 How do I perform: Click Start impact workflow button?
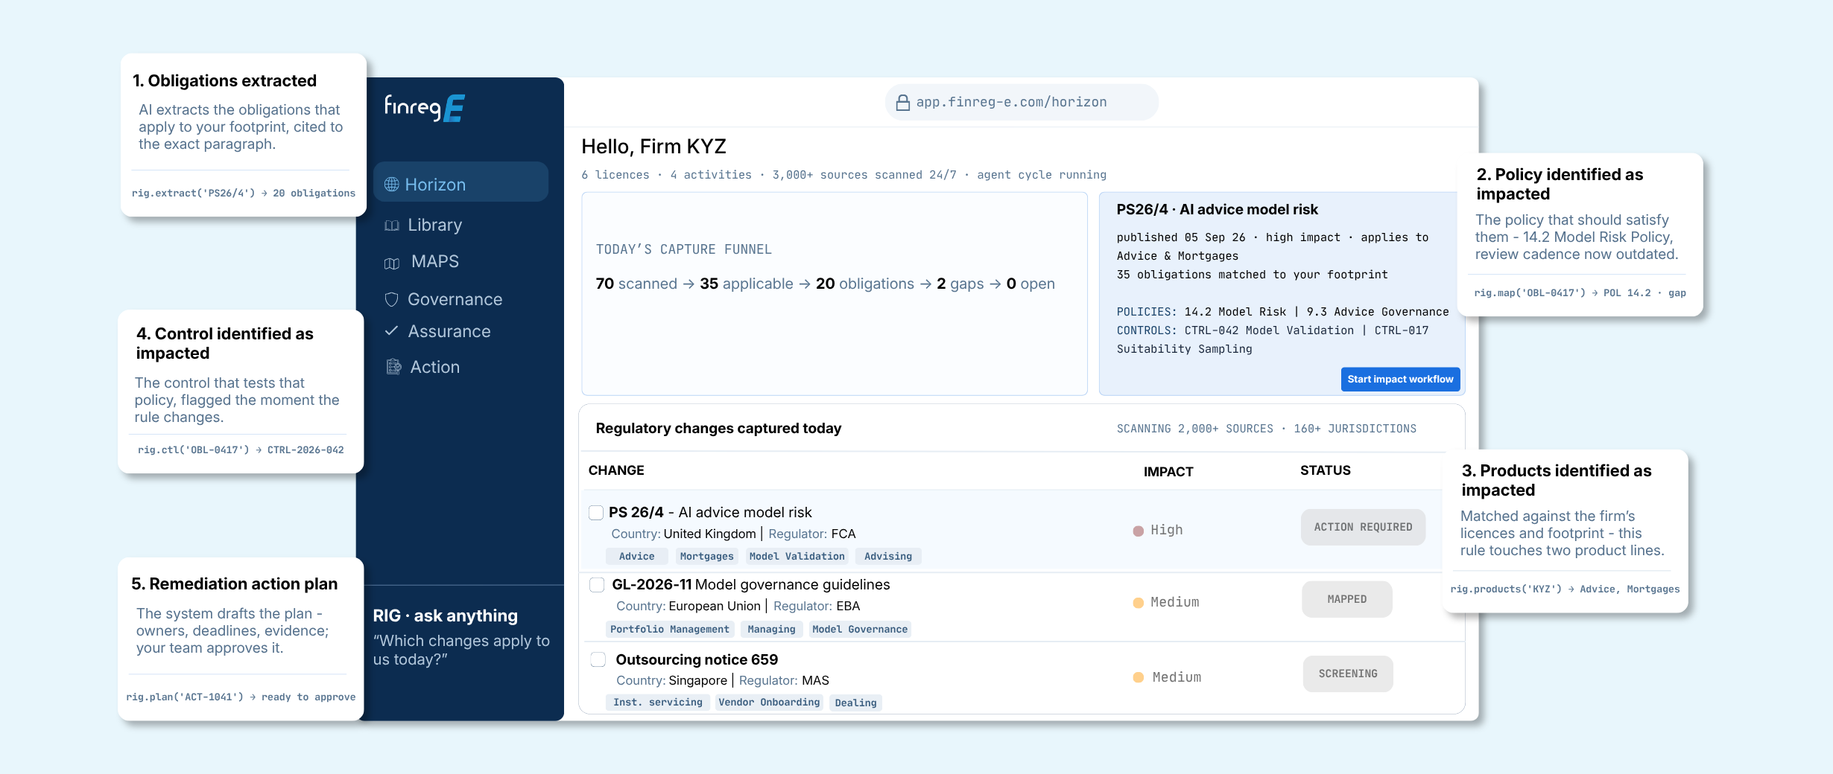(x=1400, y=379)
